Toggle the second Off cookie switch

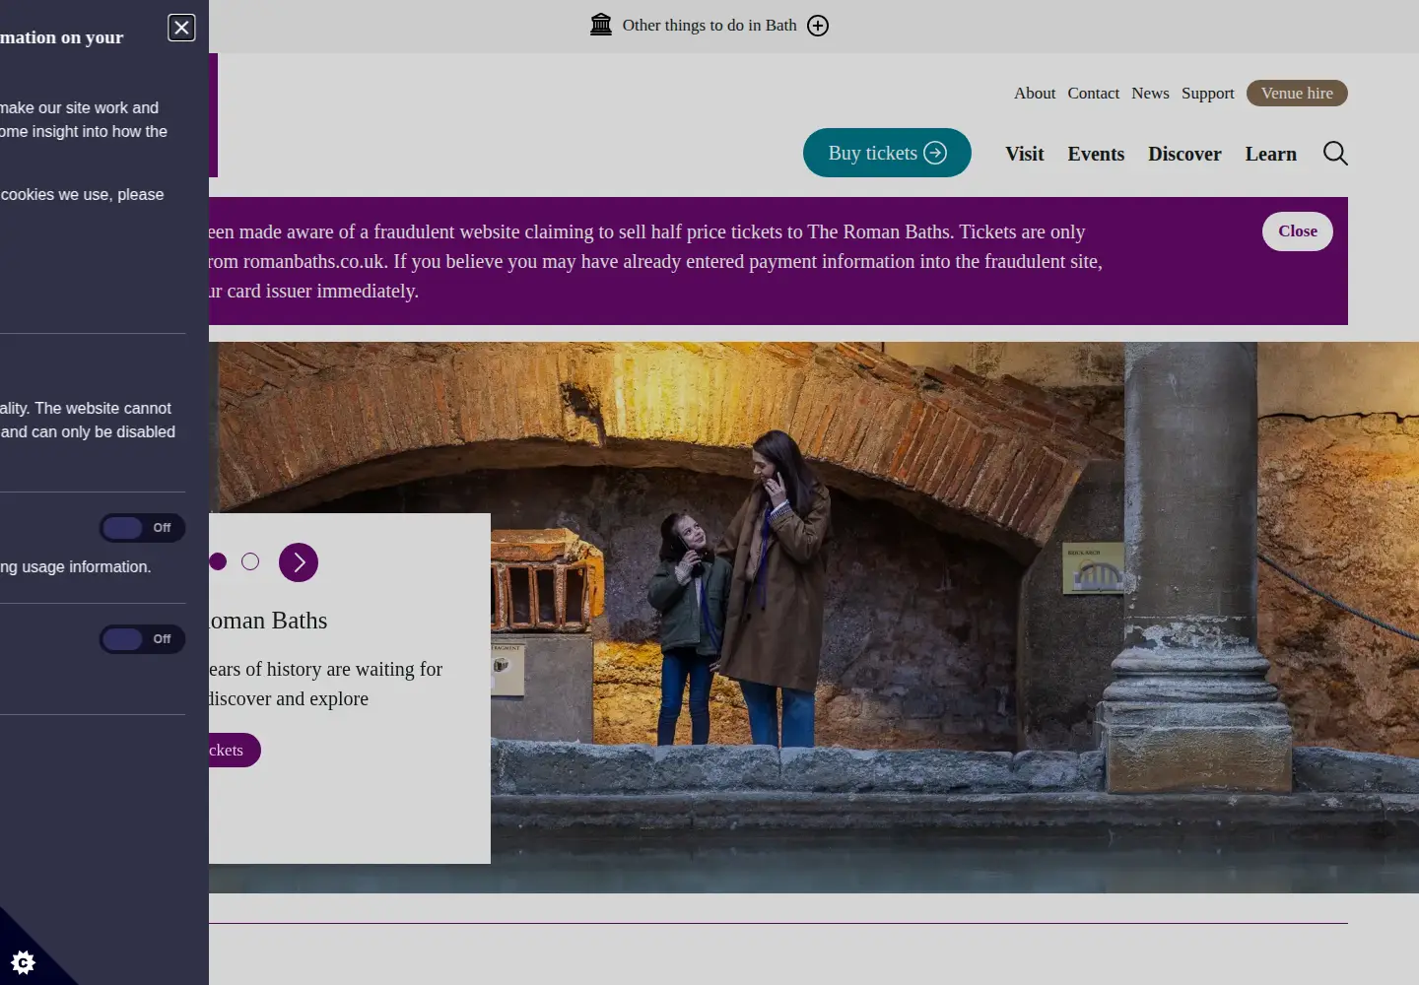click(142, 639)
